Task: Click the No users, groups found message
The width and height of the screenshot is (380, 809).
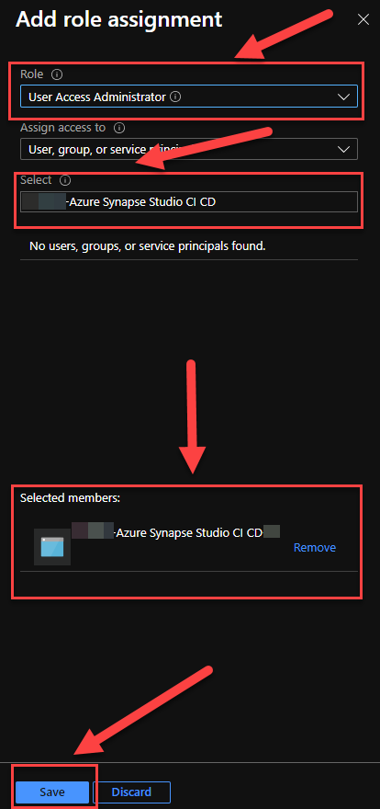Action: [x=147, y=246]
